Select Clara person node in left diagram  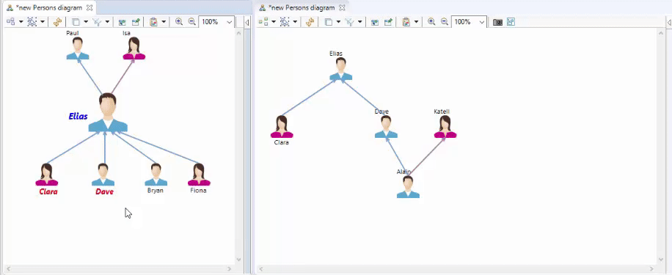pyautogui.click(x=47, y=175)
